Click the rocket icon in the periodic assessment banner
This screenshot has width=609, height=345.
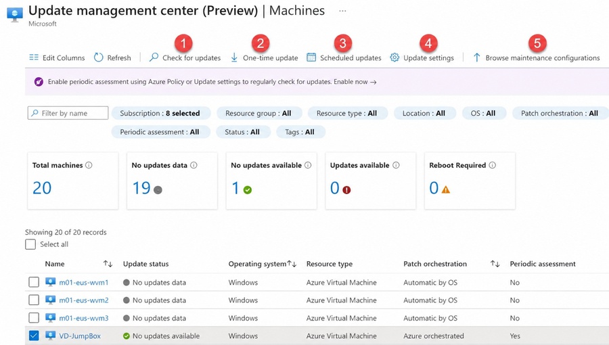(39, 81)
